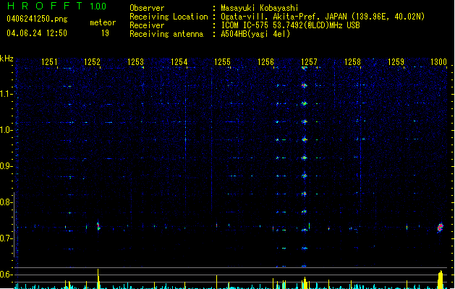Click the 1.1 frequency axis label
This screenshot has height=289, width=455.
[6, 94]
